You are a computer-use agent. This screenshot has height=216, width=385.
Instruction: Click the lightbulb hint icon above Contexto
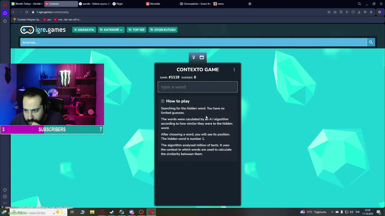point(194,57)
